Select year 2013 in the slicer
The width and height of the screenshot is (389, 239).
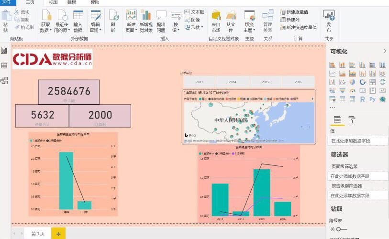(200, 82)
